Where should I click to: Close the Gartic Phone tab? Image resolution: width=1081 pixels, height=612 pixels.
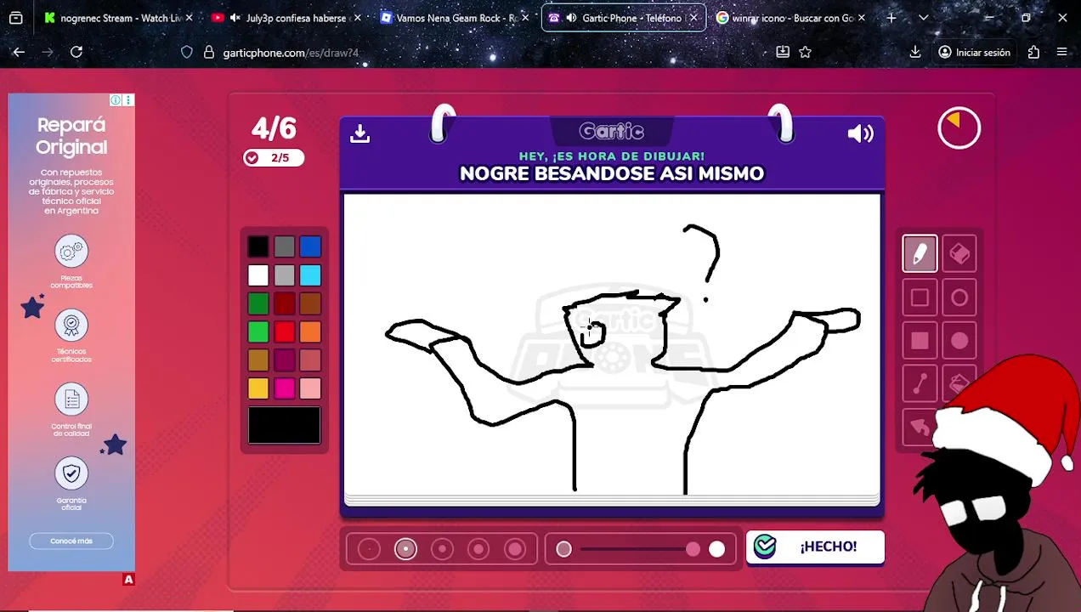click(x=693, y=18)
